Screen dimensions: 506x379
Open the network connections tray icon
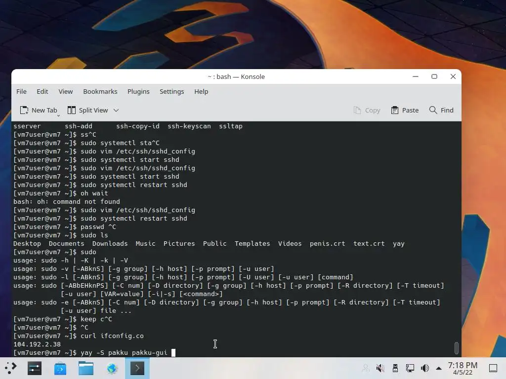(410, 368)
